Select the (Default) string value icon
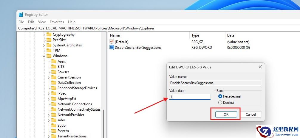 [x=112, y=42]
